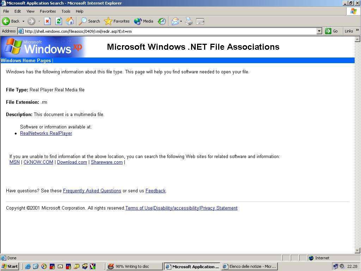Switch to Microsoft Application taskbar button
The image size is (361, 271).
tap(192, 266)
